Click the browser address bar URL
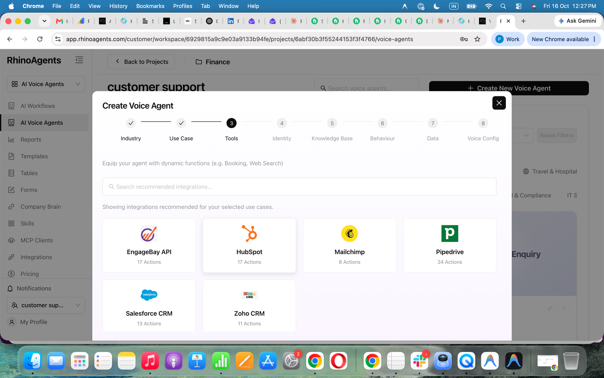 pos(240,39)
